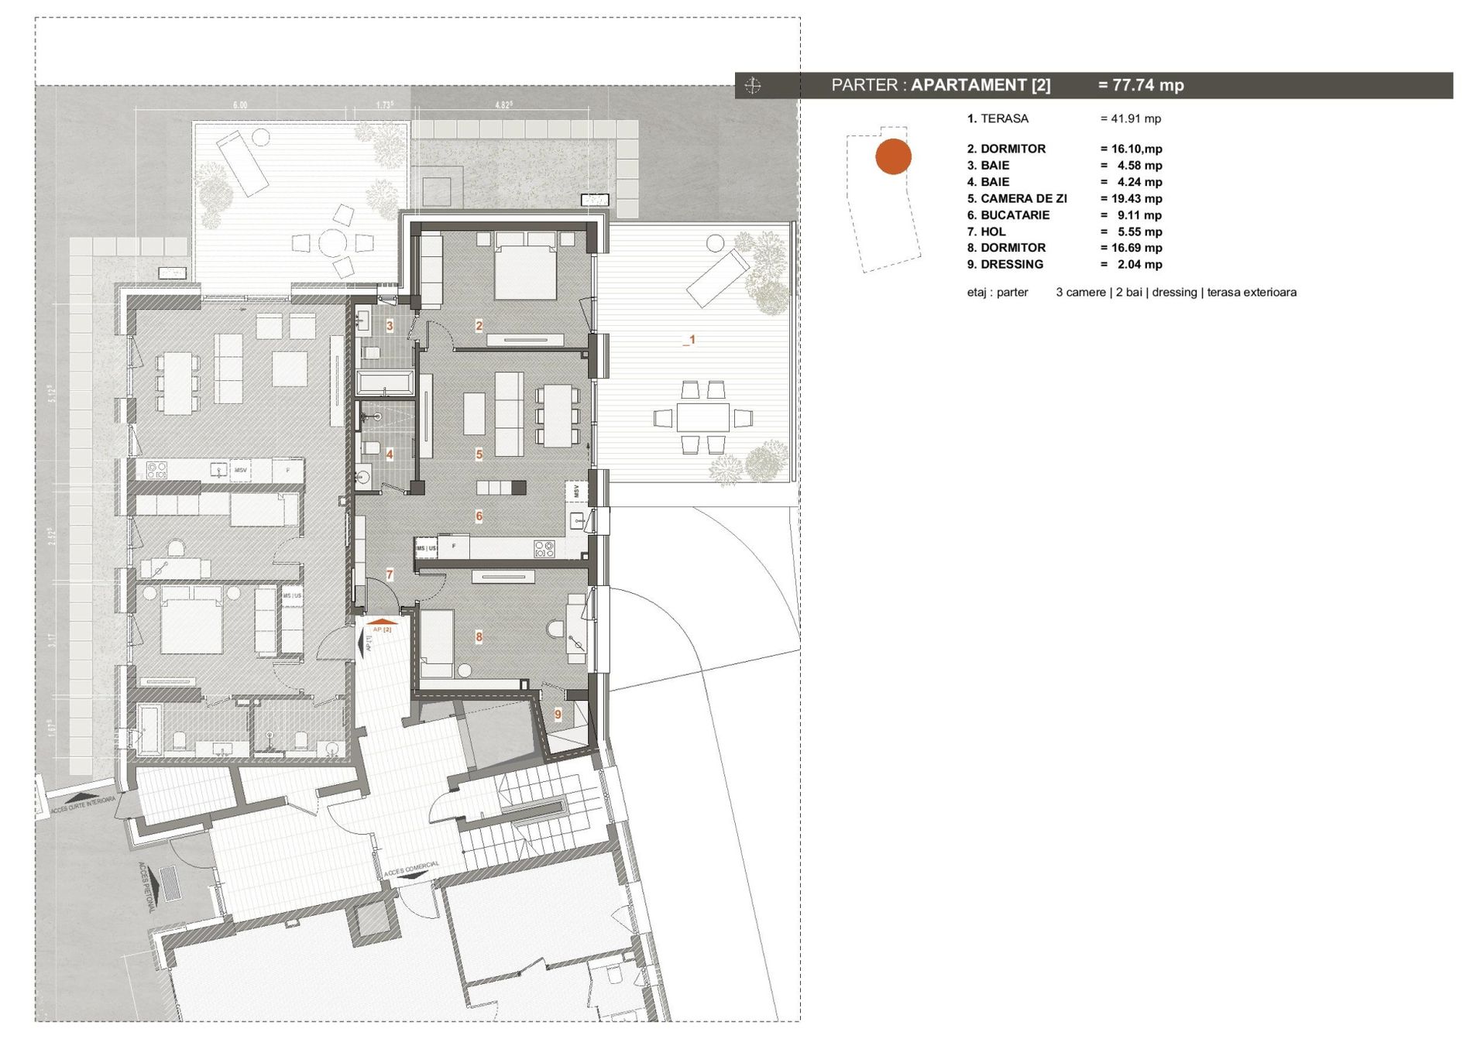
Task: Click the compass north icon in the header bar
Action: (753, 85)
